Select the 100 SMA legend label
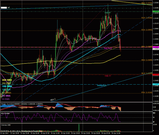Viewport: 159px width, 135px height. [x=7, y=86]
